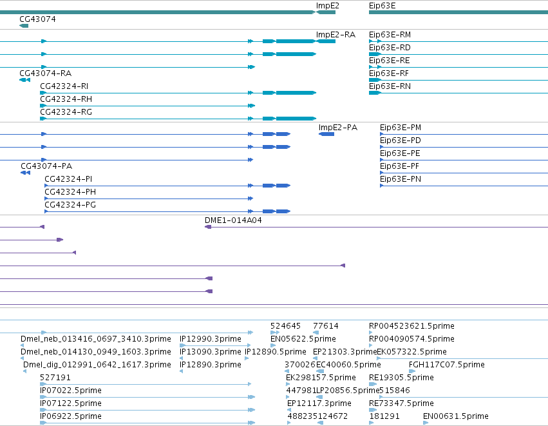Select the RE19305.5prime EST label
The height and width of the screenshot is (426, 548).
pyautogui.click(x=402, y=378)
